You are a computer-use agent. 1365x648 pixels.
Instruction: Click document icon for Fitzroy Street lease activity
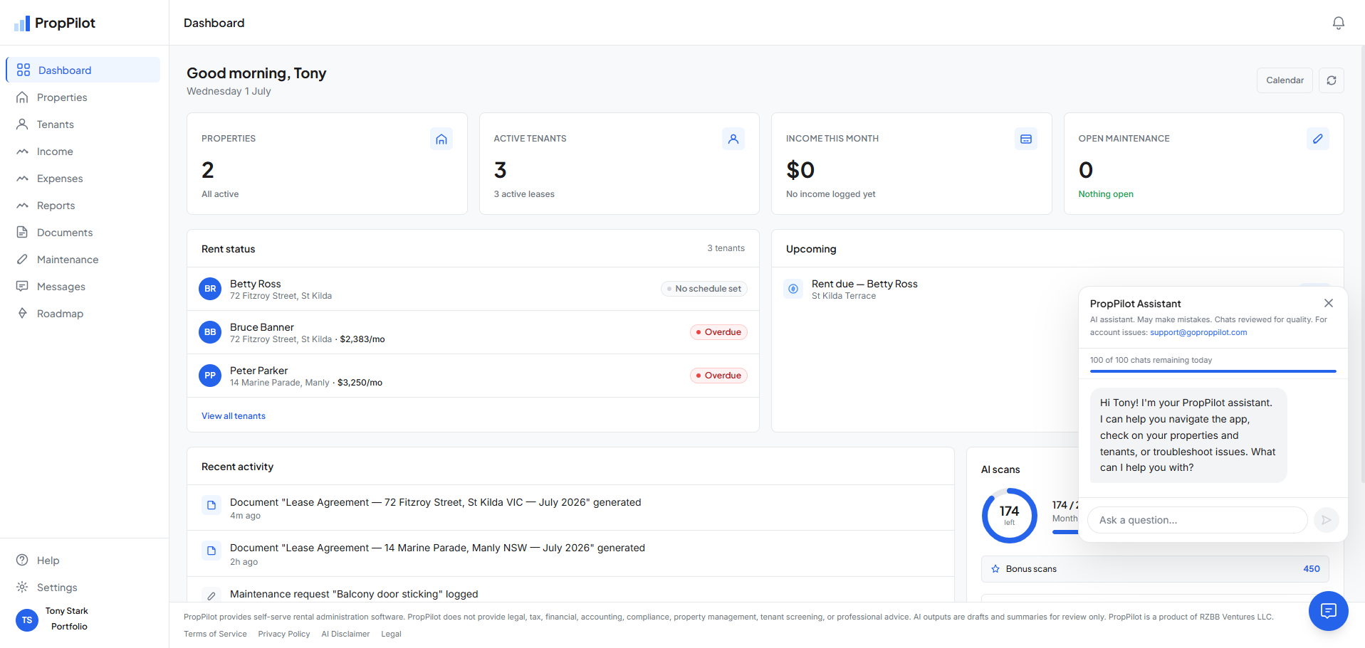tap(211, 506)
